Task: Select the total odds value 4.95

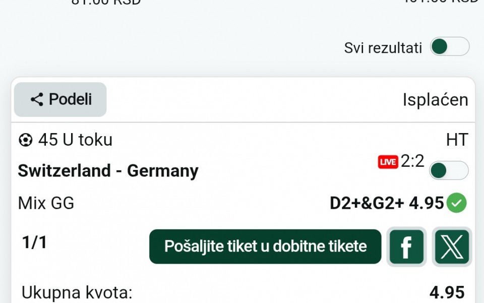Action: coord(447,292)
